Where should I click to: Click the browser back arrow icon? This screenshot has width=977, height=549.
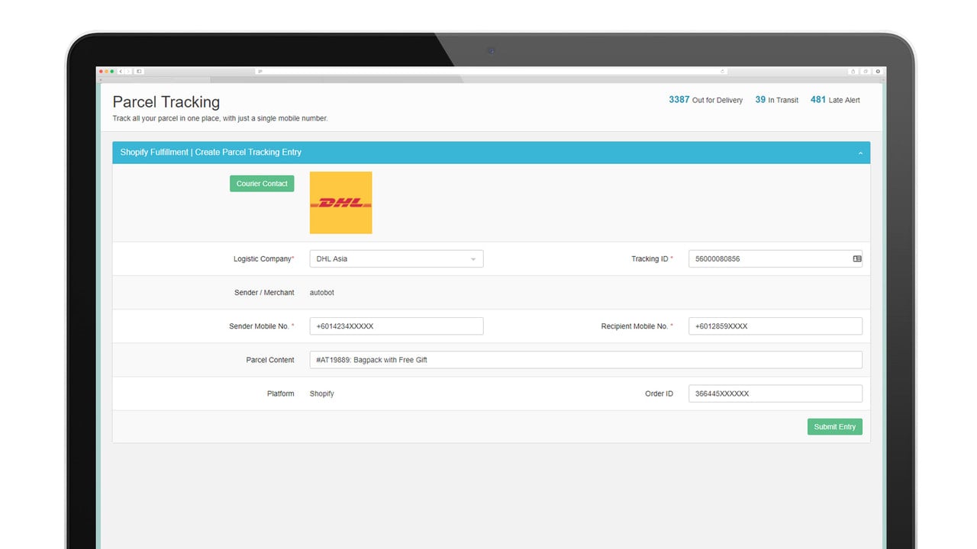[121, 72]
